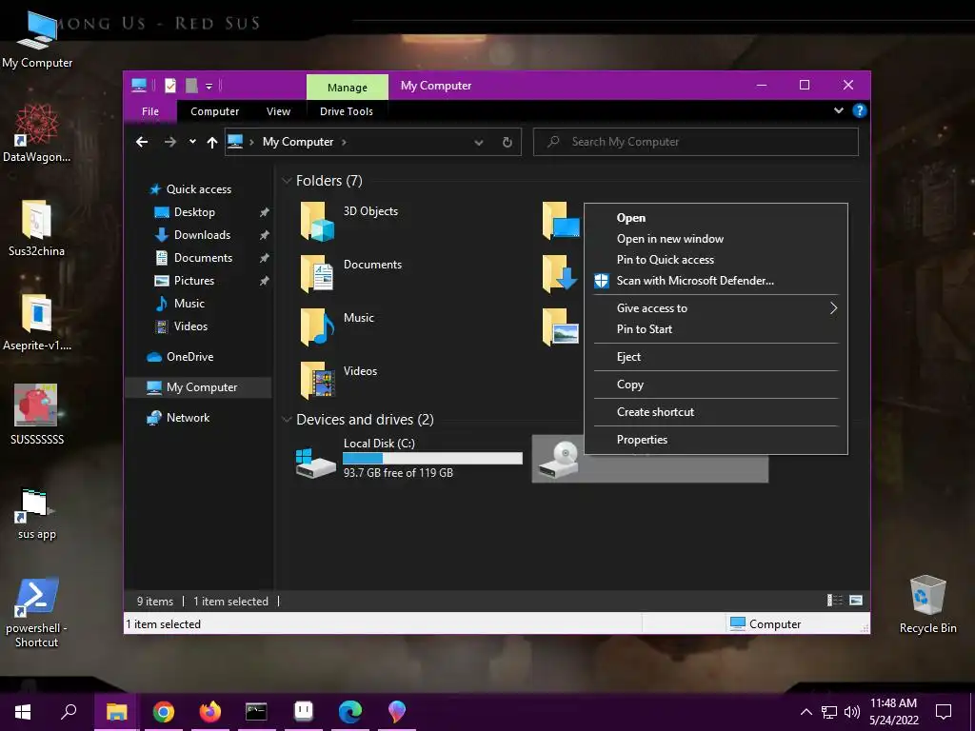
Task: Open the Windows Start menu
Action: [x=23, y=712]
